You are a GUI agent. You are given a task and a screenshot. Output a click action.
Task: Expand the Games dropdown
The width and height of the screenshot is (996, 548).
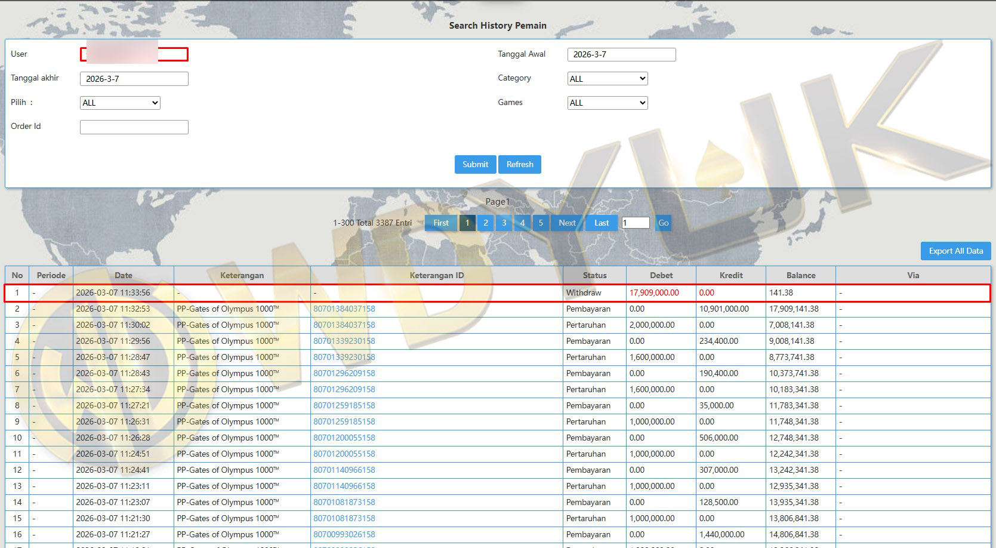[607, 103]
